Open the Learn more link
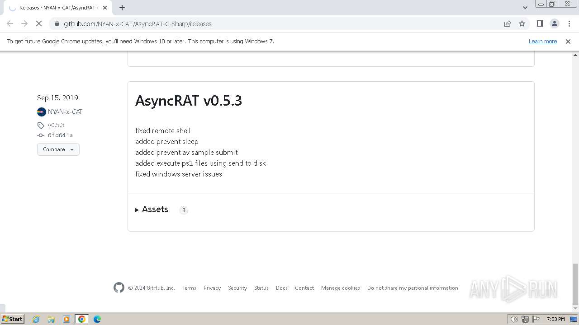Viewport: 579px width, 325px height. click(x=543, y=42)
